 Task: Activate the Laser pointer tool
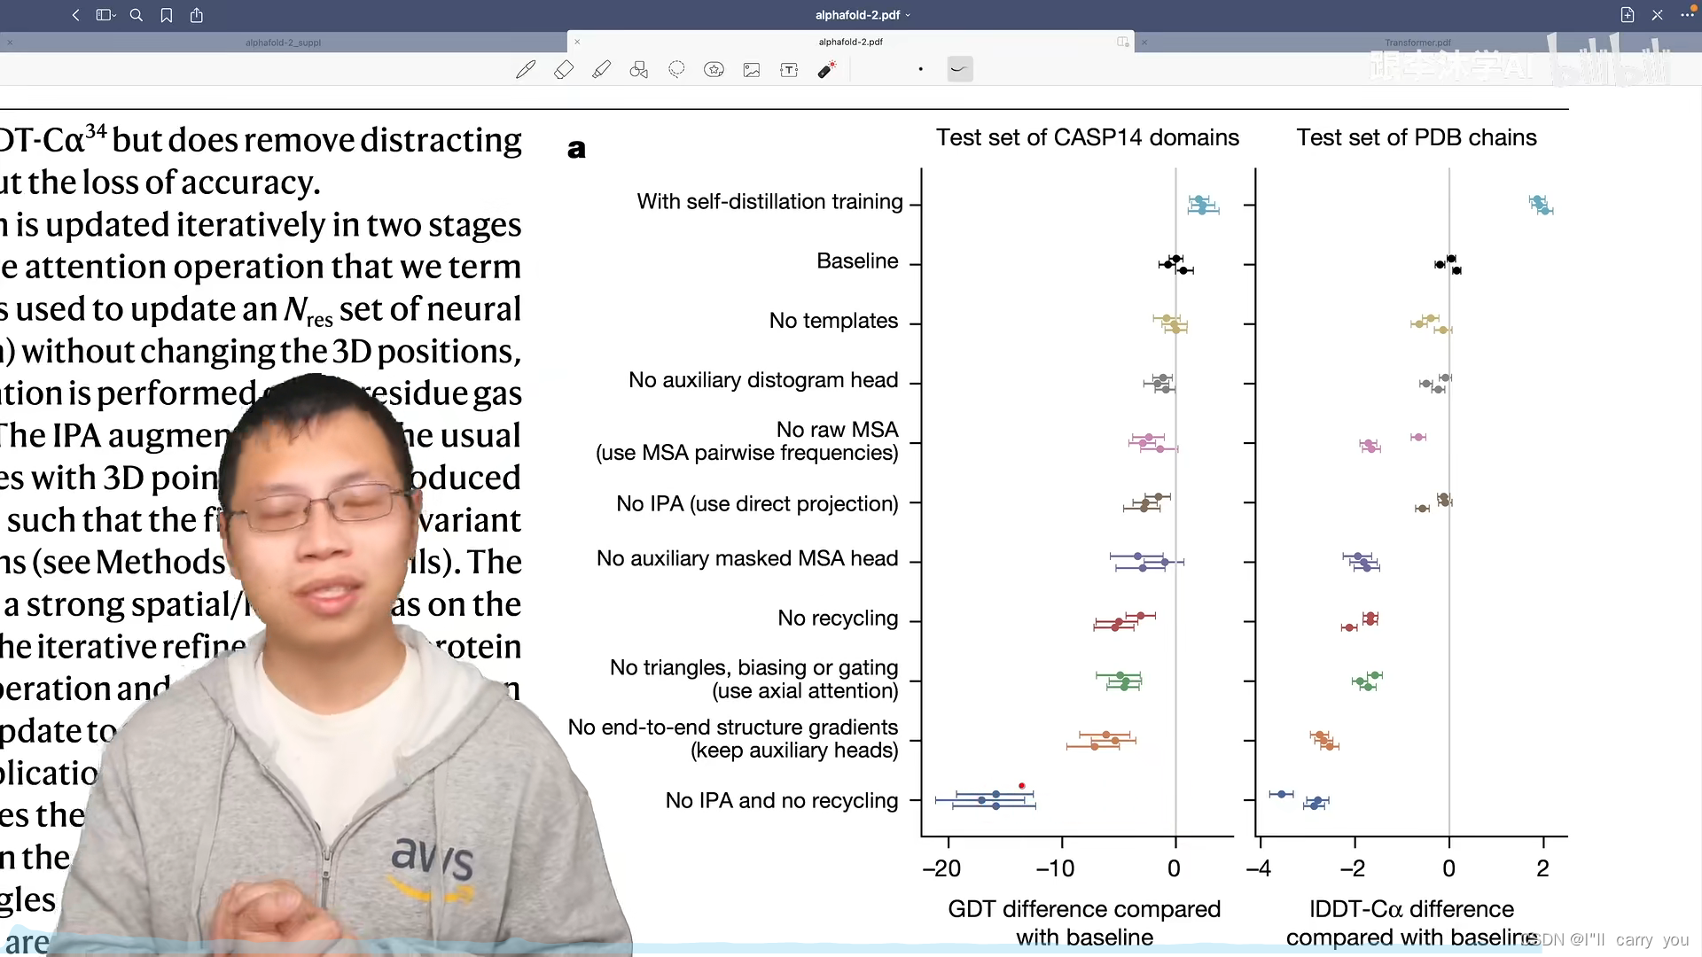(x=826, y=69)
